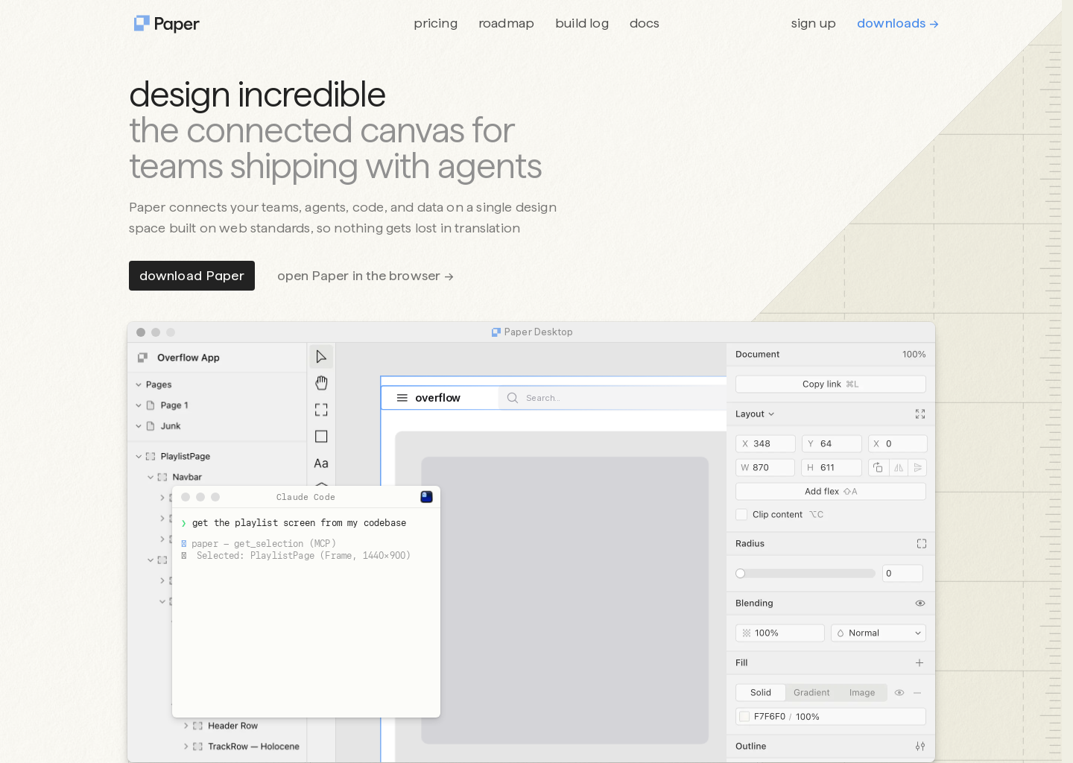
Task: Click the Radius slider handle
Action: (x=741, y=574)
